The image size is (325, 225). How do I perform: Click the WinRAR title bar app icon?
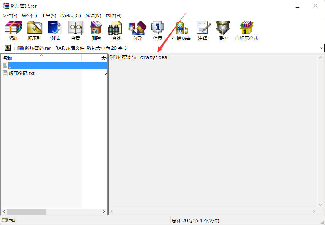pyautogui.click(x=6, y=6)
